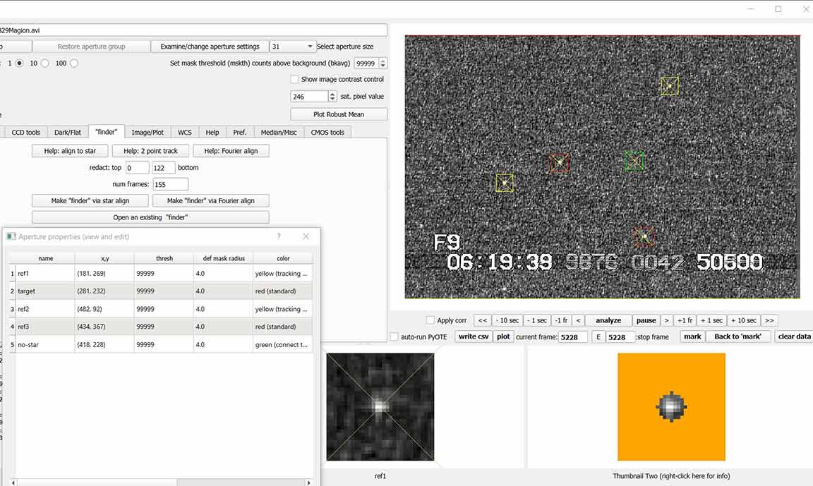Open the Image/Plot tab

point(147,132)
